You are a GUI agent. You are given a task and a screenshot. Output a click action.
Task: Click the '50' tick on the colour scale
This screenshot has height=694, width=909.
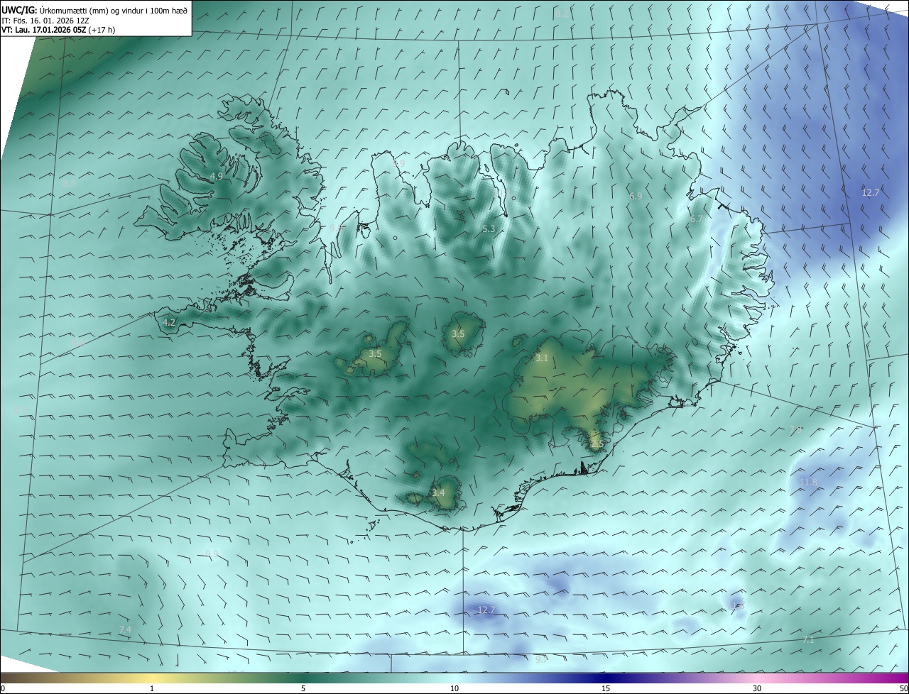coord(903,689)
